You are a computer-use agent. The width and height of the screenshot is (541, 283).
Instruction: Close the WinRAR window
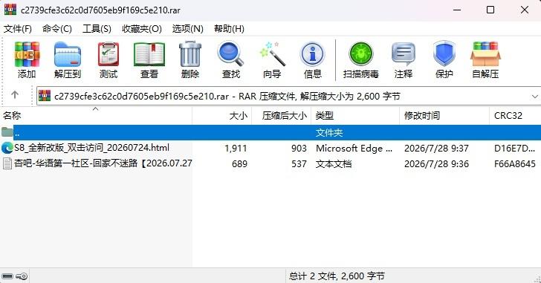tap(525, 10)
